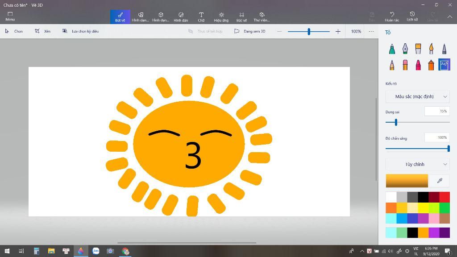Pick a color with the eyedropper
The image size is (457, 257).
(x=440, y=181)
